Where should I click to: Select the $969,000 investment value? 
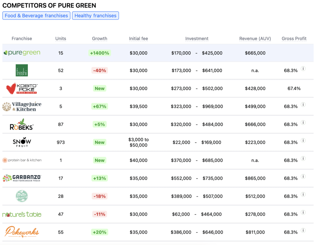[x=213, y=106]
